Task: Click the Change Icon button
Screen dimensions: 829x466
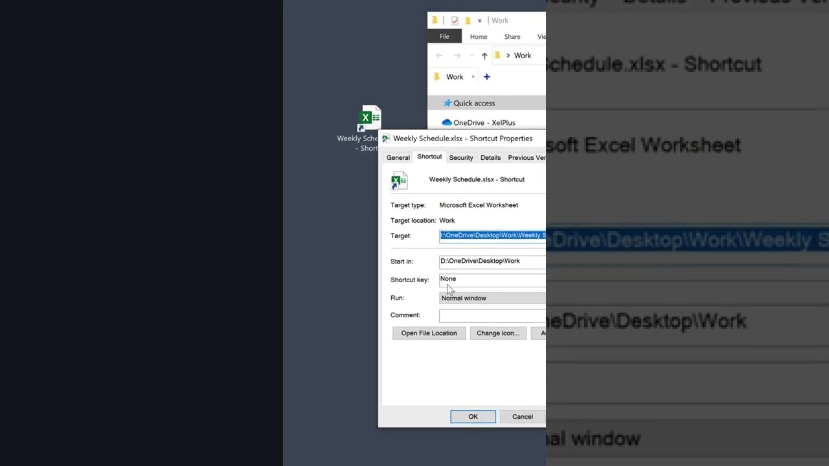Action: (498, 333)
